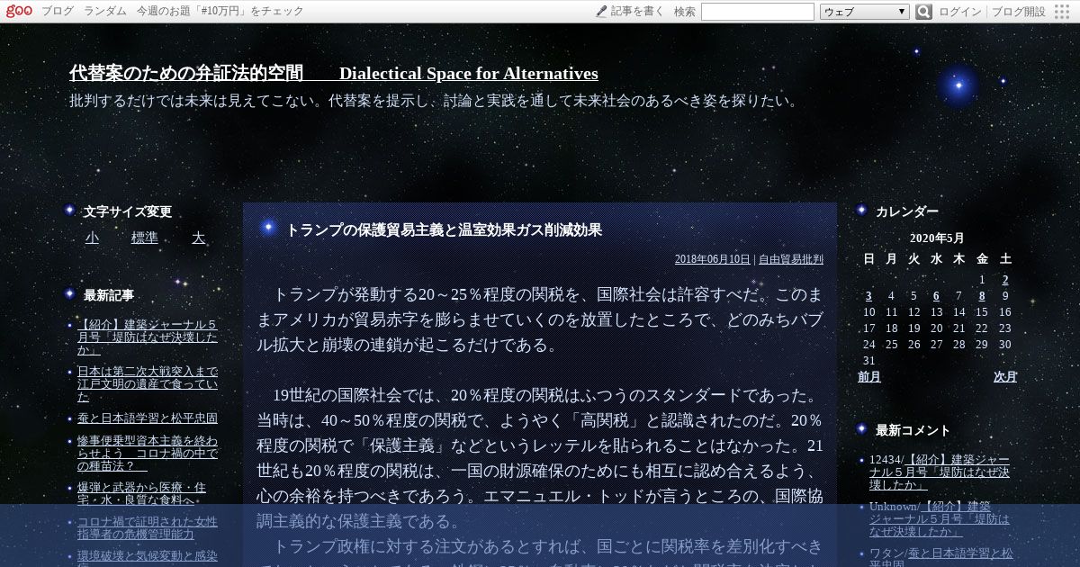The image size is (1080, 567).
Task: Click the 2020年5月 calendar caption
Action: [937, 238]
